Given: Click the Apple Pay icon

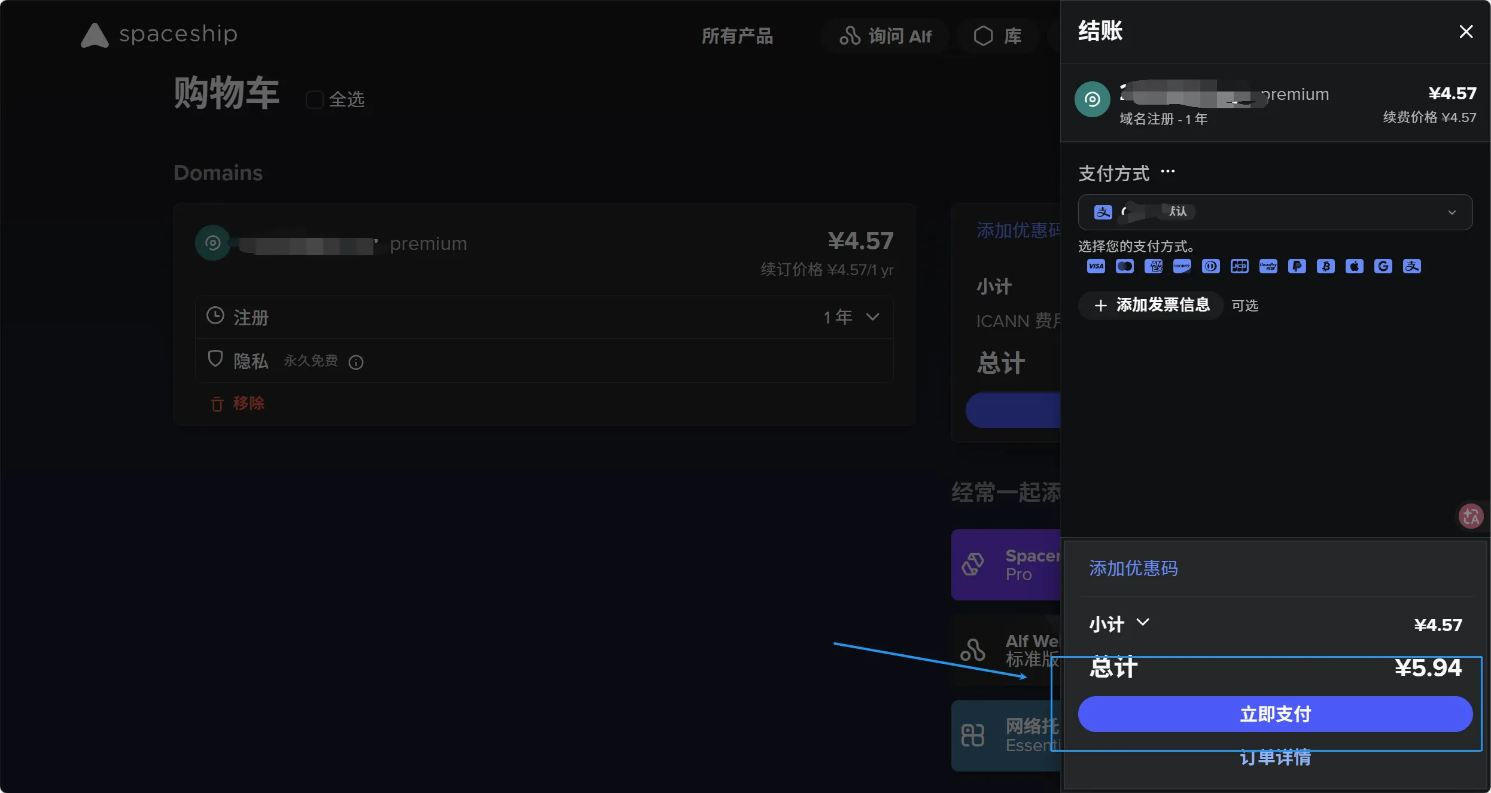Looking at the screenshot, I should tap(1354, 266).
